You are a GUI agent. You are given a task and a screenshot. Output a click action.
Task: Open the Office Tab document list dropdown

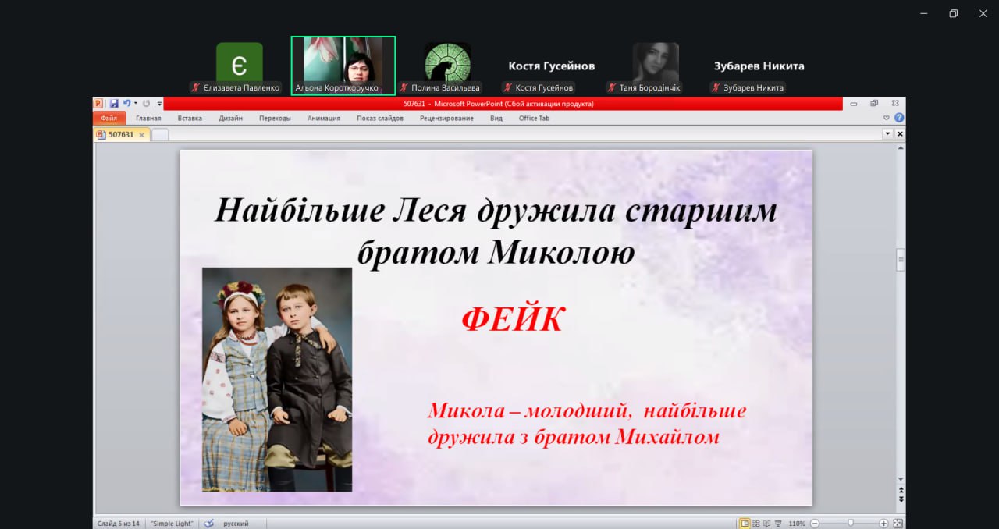pyautogui.click(x=887, y=134)
